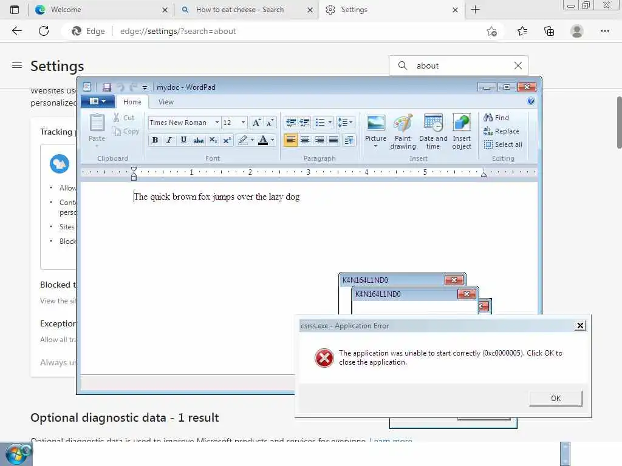The width and height of the screenshot is (622, 466).
Task: Click OK in the csrss.exe error dialog
Action: [555, 398]
